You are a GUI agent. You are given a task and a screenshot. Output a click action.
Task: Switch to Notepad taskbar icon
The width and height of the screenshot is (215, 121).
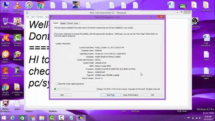[71, 118]
